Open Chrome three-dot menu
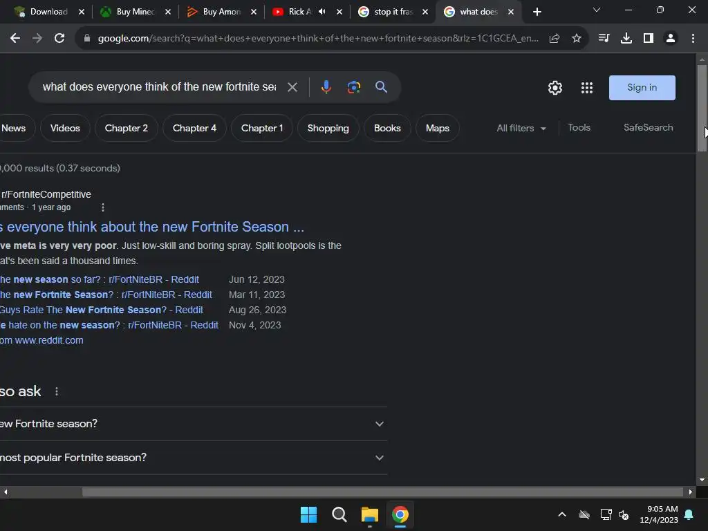Image resolution: width=708 pixels, height=531 pixels. point(693,39)
